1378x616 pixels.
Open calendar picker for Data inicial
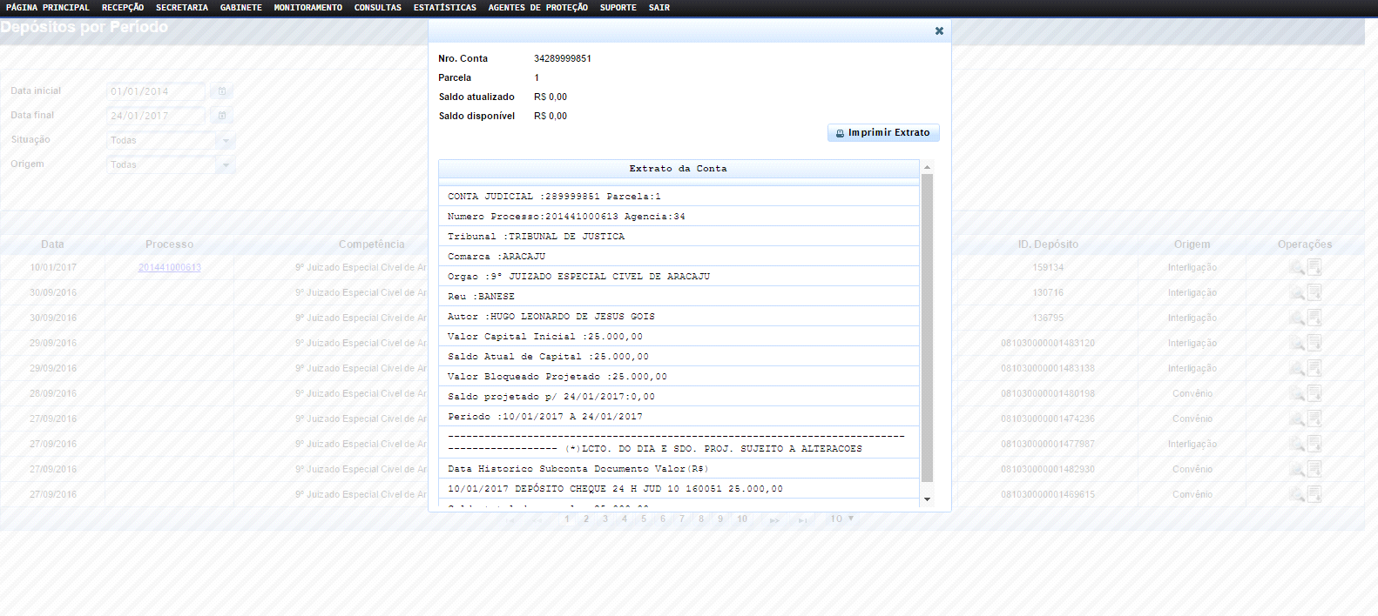click(x=222, y=91)
